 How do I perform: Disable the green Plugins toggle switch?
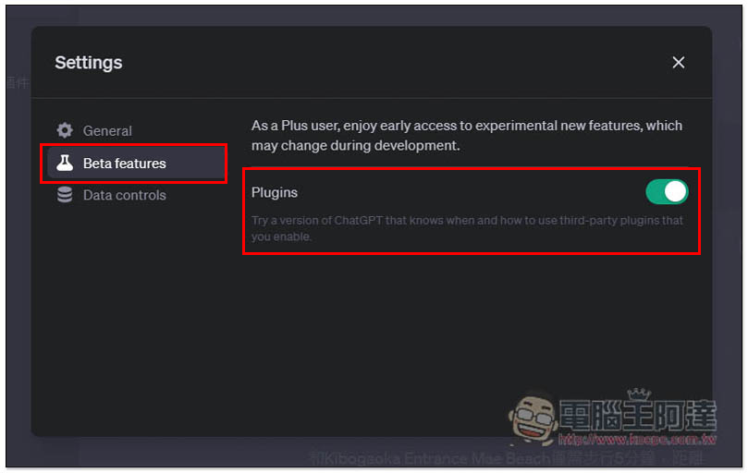[667, 191]
